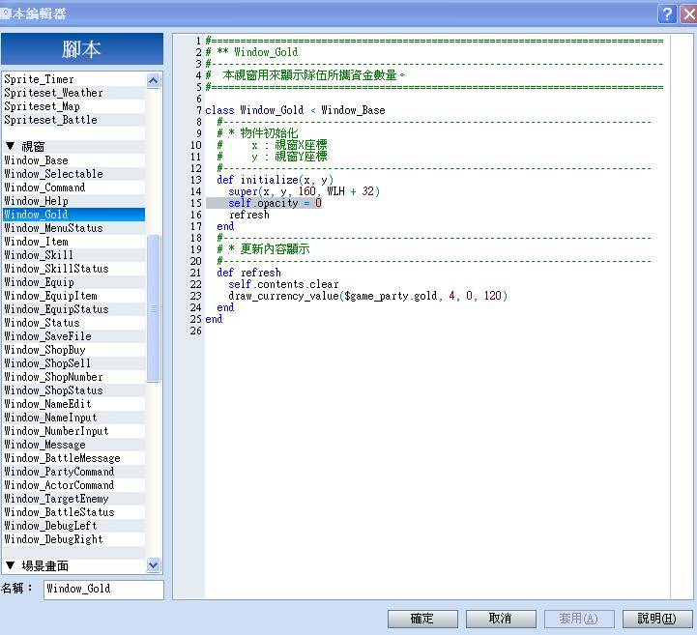Open the Window_EquipStatus script

(73, 309)
